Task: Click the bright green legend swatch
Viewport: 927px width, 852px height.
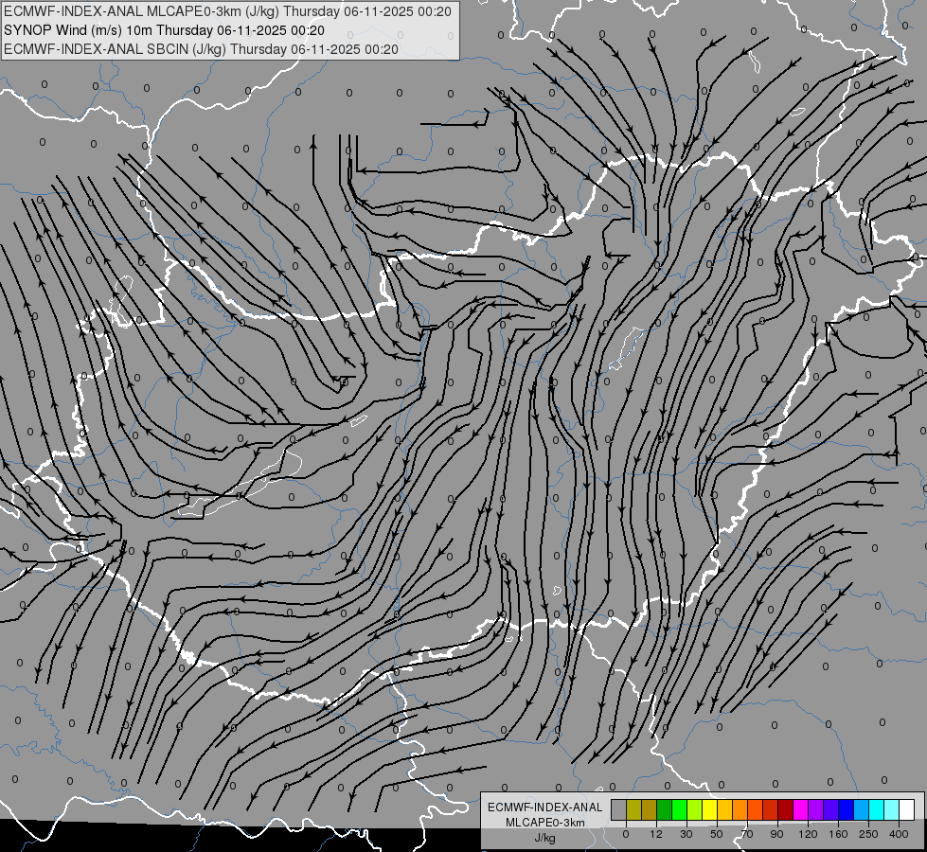Action: click(x=679, y=809)
